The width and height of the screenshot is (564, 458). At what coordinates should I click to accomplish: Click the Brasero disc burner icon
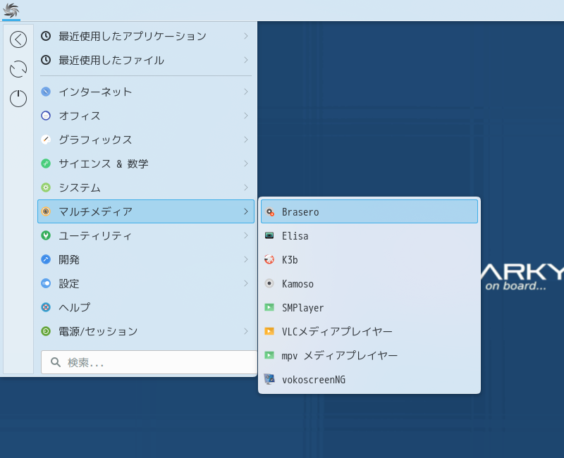269,212
